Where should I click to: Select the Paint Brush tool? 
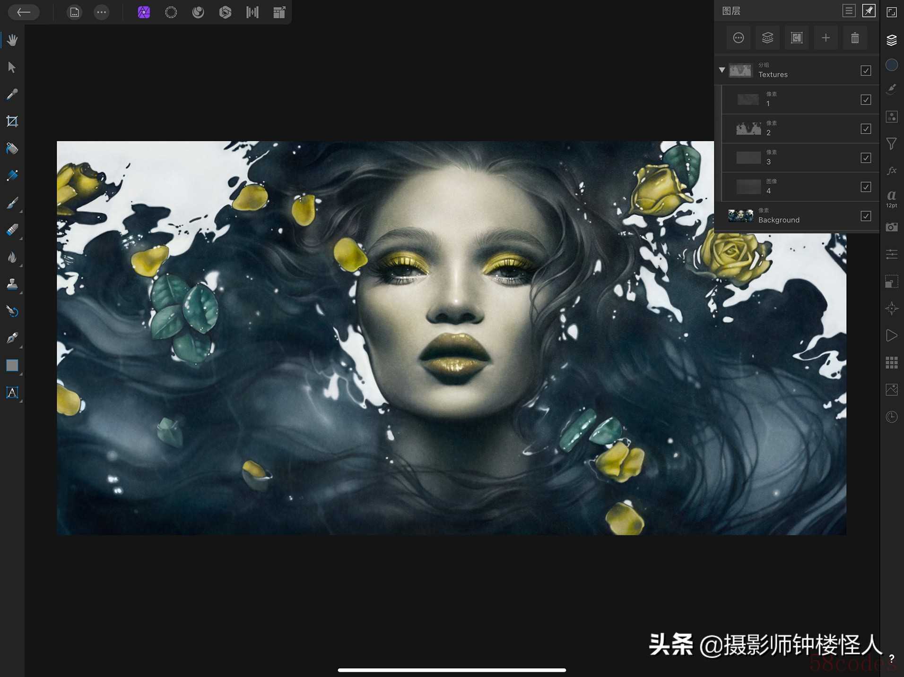[12, 203]
